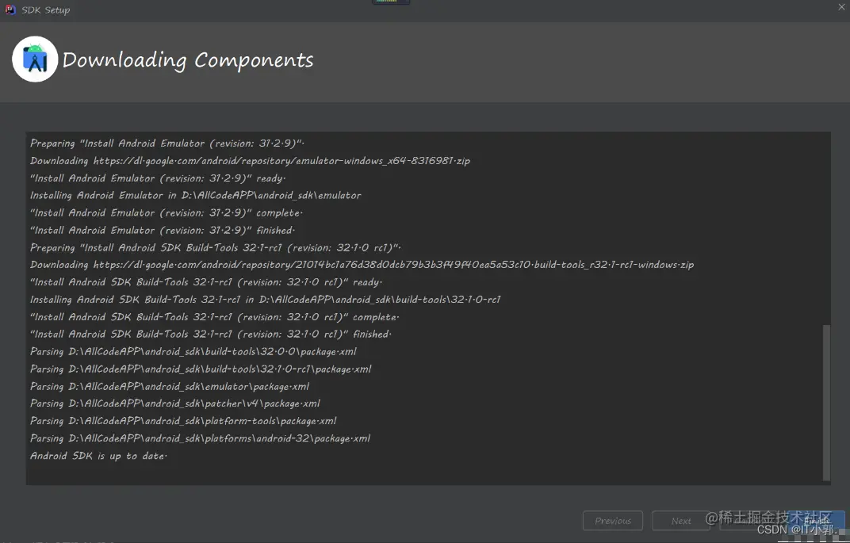Click the "Downloading Components" heading
This screenshot has height=543, width=850.
coord(188,59)
